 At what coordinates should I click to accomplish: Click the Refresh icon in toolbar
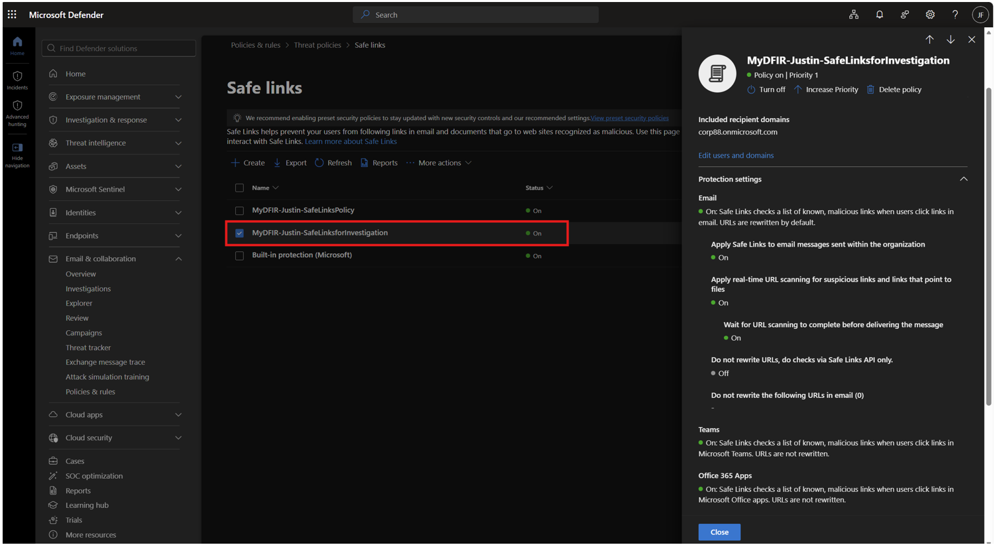tap(319, 162)
